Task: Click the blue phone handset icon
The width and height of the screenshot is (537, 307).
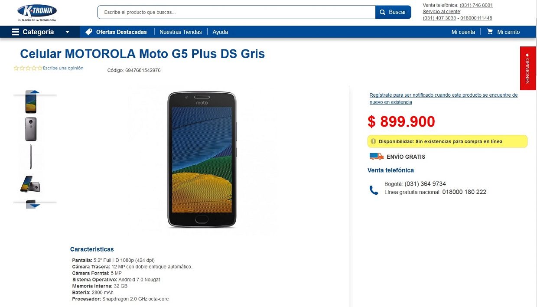Action: pyautogui.click(x=374, y=190)
